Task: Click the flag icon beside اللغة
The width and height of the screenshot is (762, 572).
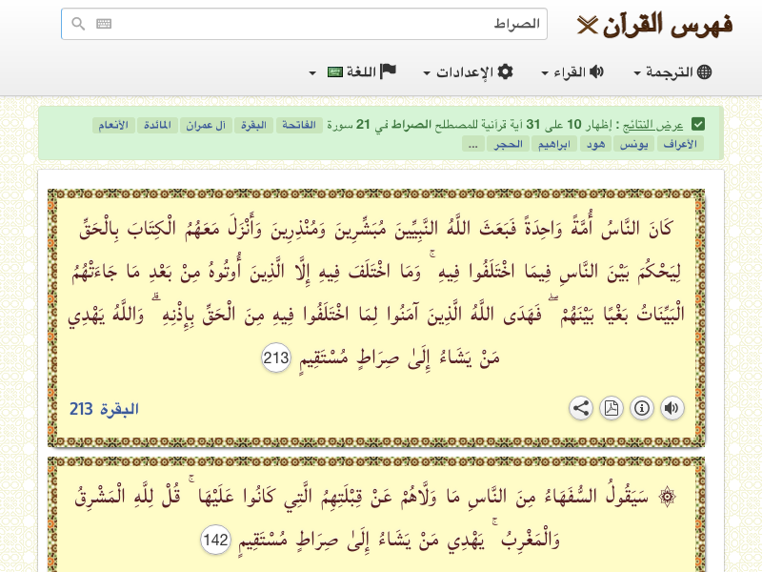Action: click(x=388, y=71)
